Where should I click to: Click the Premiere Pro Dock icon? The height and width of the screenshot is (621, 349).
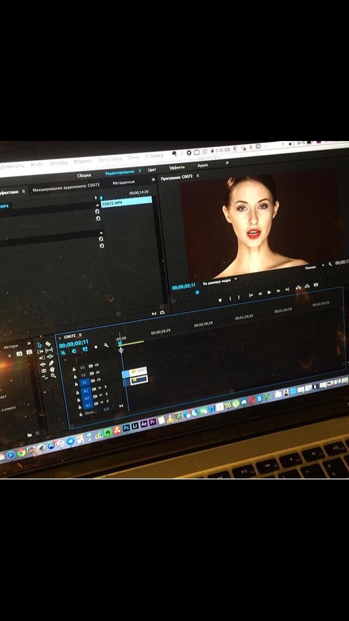tap(153, 421)
